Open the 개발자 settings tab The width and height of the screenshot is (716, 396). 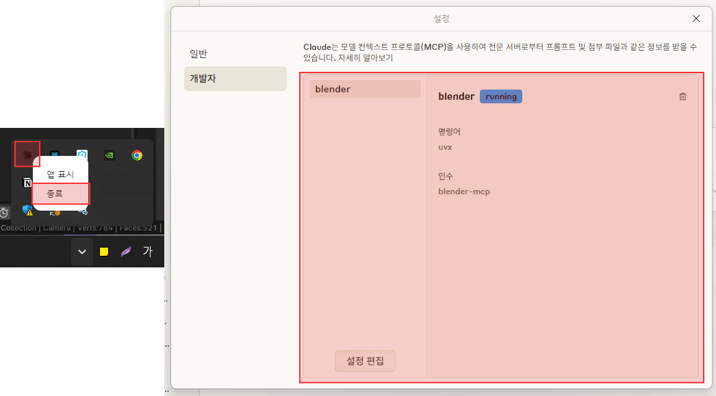[235, 79]
